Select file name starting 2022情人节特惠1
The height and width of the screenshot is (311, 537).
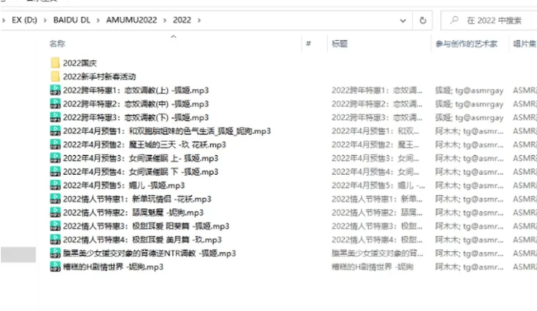tap(137, 199)
